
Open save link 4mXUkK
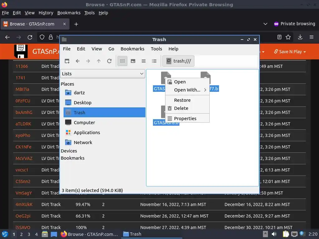[x=24, y=204]
